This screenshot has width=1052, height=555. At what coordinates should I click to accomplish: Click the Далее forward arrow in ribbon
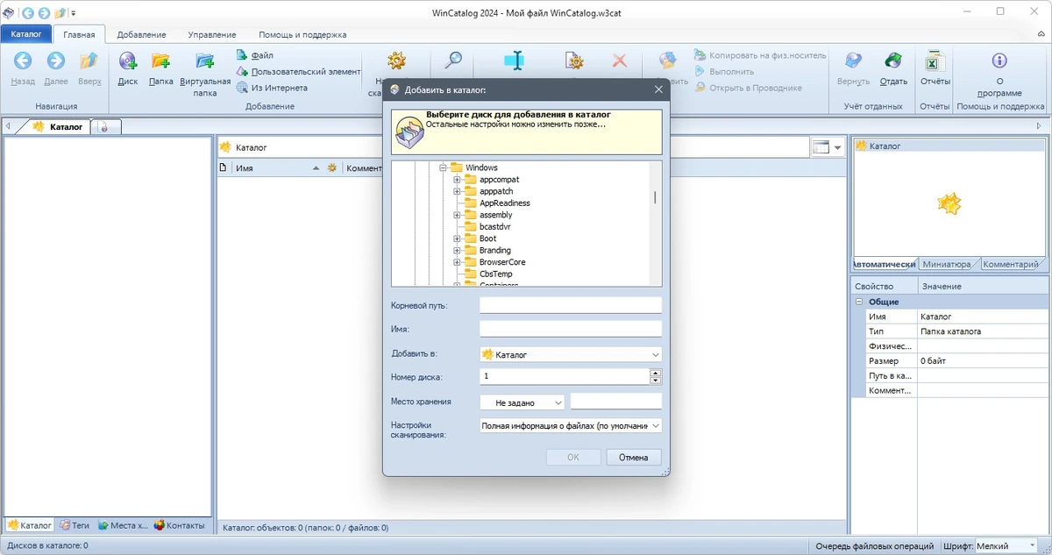click(55, 60)
